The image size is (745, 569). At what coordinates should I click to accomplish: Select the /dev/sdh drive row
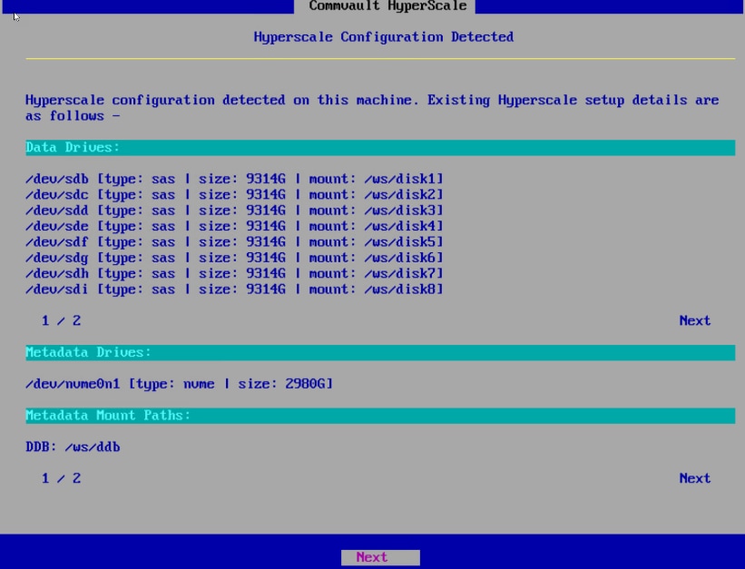coord(234,273)
